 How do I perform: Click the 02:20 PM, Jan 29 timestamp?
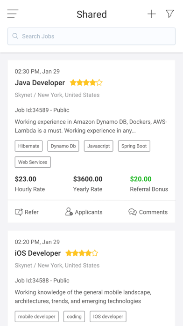[x=37, y=242]
